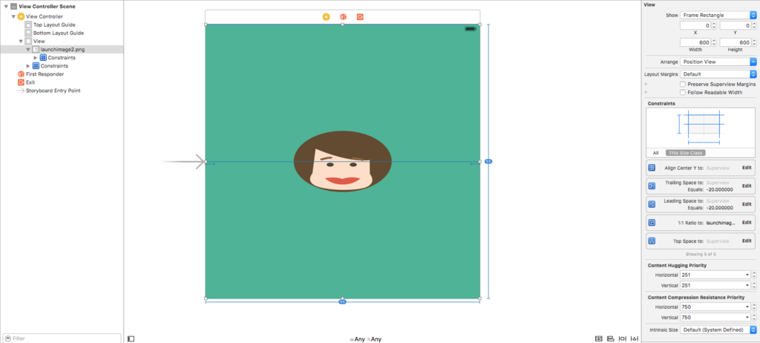
Task: Click the Align Center Y constraint icon
Action: pos(652,167)
